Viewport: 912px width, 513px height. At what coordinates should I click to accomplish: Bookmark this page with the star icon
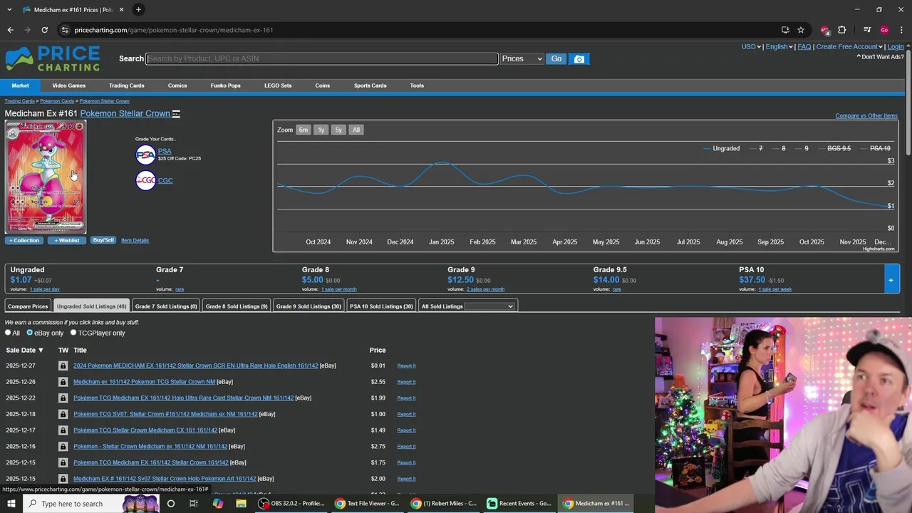pyautogui.click(x=801, y=30)
